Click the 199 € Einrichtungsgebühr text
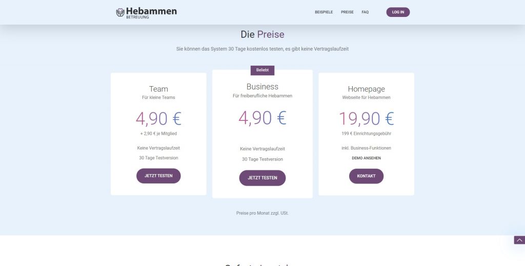The height and width of the screenshot is (266, 525). click(x=366, y=134)
